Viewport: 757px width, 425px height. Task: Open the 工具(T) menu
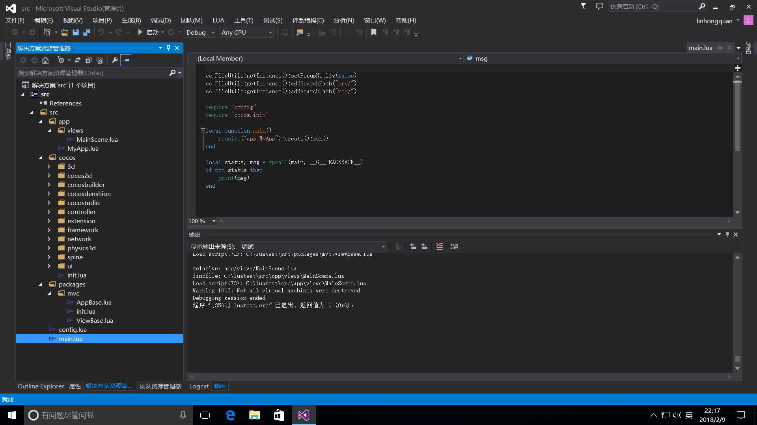click(244, 20)
